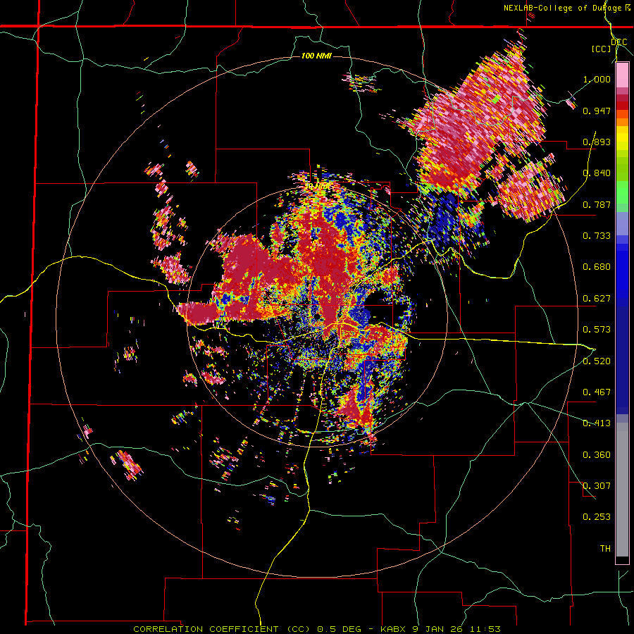Select the 1.000 scale value

(597, 79)
